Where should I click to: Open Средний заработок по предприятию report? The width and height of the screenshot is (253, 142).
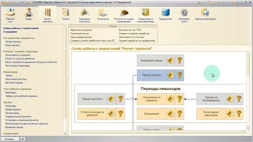tap(137, 41)
